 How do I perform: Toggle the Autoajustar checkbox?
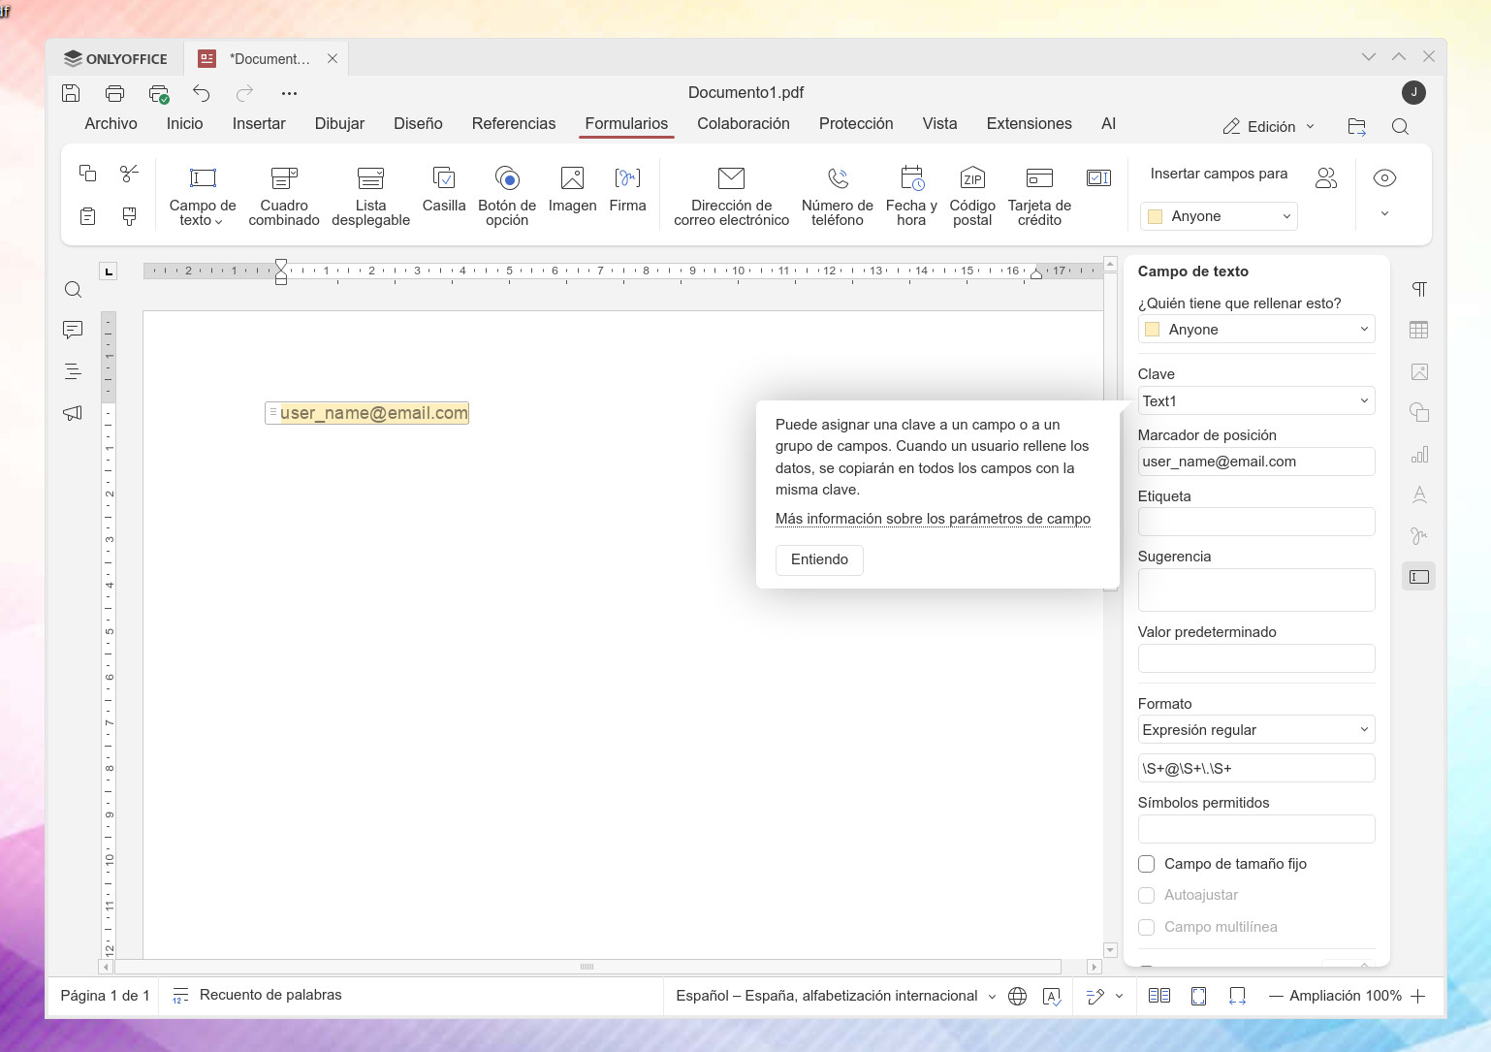pyautogui.click(x=1146, y=895)
